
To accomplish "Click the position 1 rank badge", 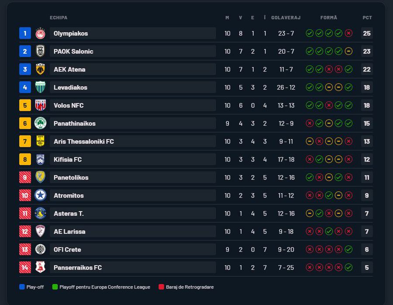I will coord(25,33).
